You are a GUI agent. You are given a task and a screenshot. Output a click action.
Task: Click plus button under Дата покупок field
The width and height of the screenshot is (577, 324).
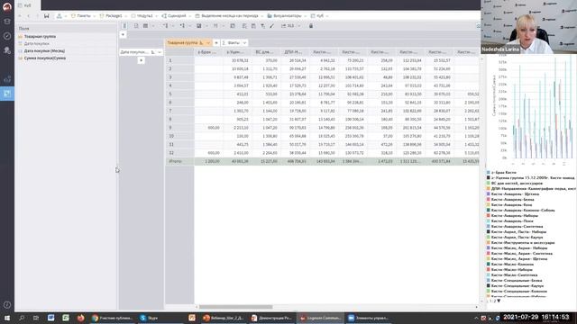pyautogui.click(x=141, y=60)
